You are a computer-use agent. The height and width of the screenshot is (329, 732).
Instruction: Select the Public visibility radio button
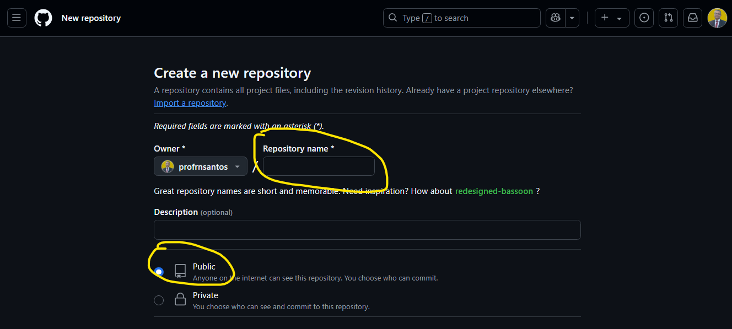coord(159,272)
